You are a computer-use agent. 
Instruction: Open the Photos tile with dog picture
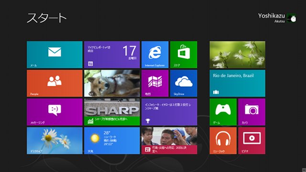(112, 83)
